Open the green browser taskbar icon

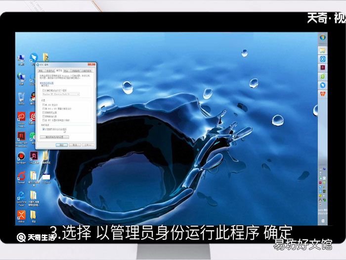[323, 76]
